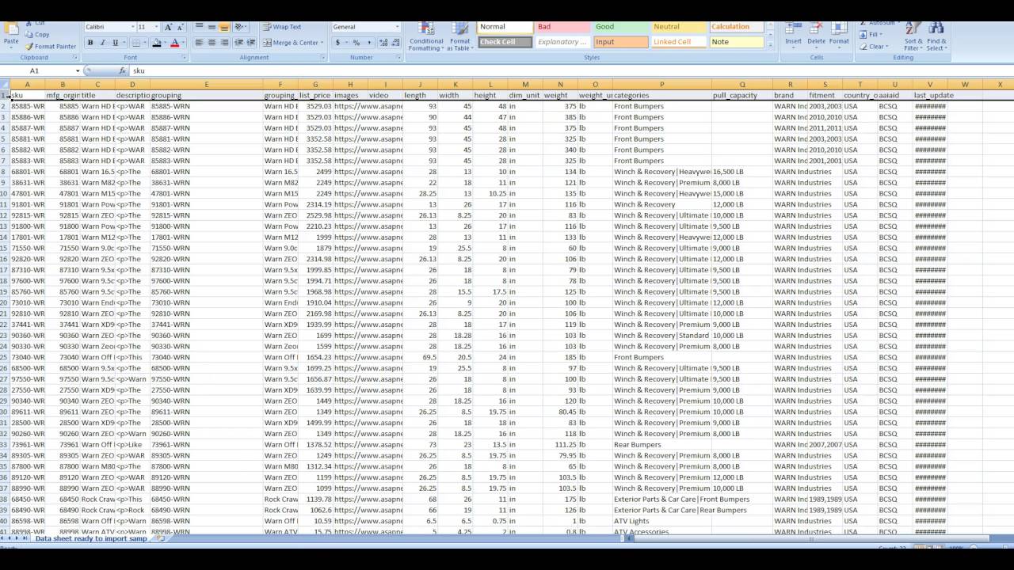Image resolution: width=1014 pixels, height=570 pixels.
Task: Align text to the right
Action: coord(224,43)
